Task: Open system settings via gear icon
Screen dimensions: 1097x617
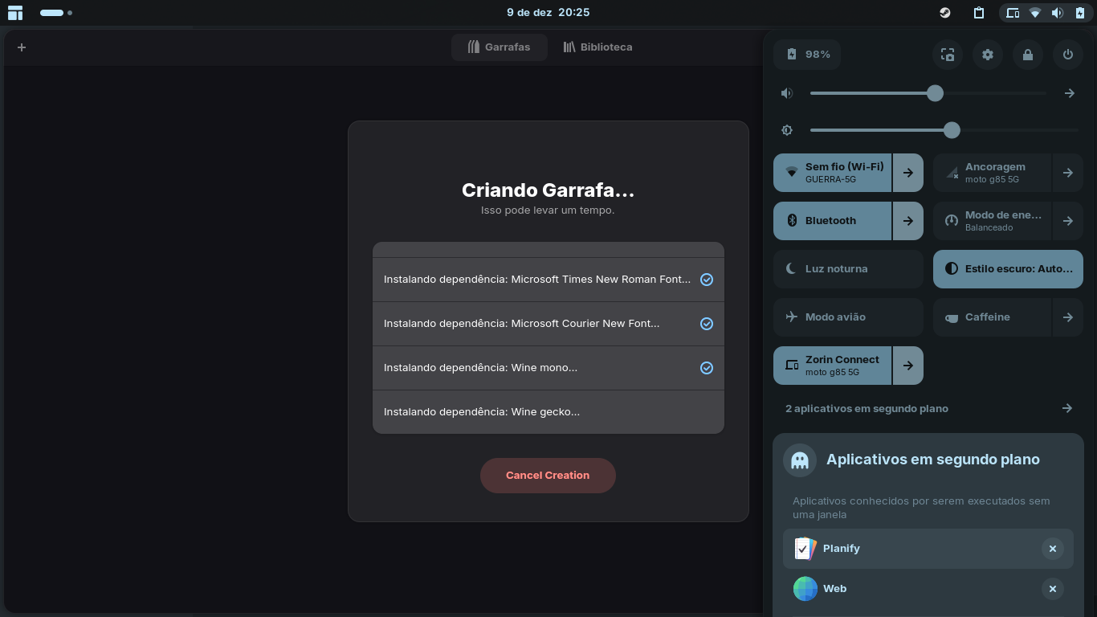Action: pyautogui.click(x=988, y=55)
